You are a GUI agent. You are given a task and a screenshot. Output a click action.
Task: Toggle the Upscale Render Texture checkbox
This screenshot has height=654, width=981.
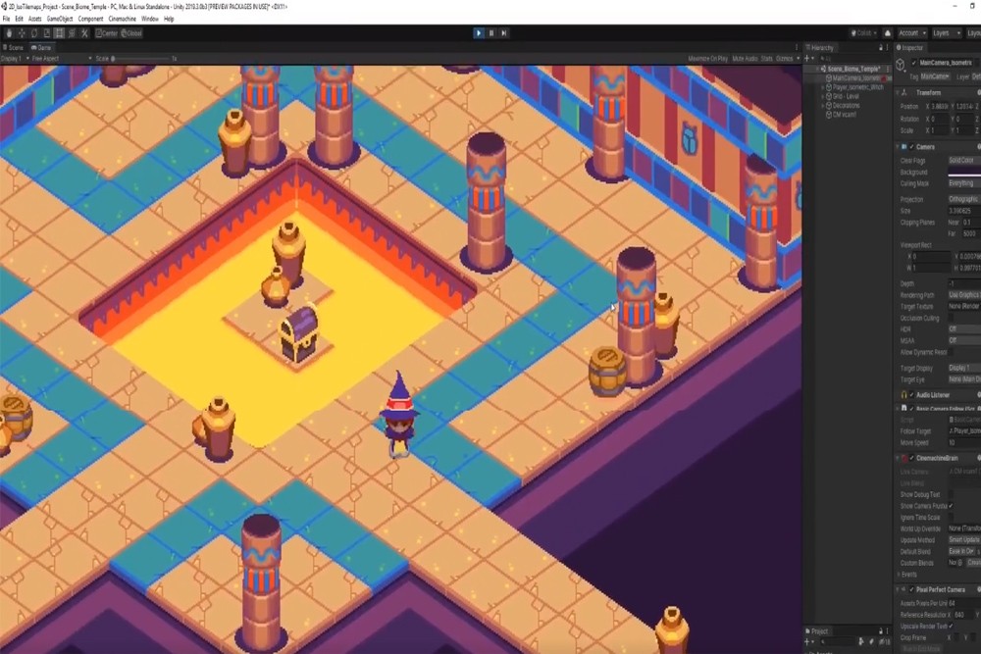click(951, 626)
